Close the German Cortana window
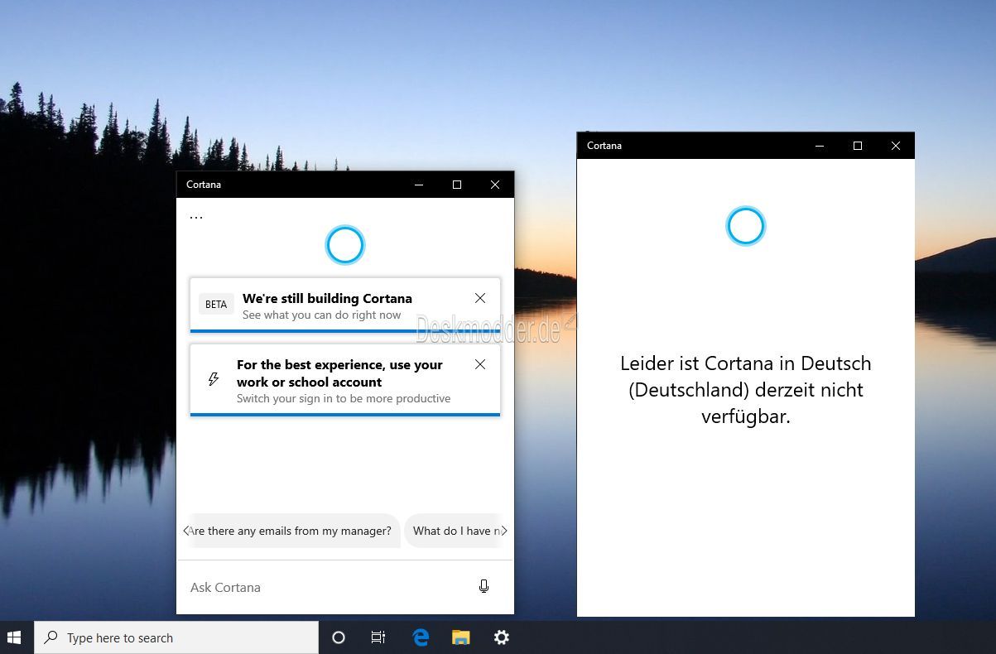The height and width of the screenshot is (654, 996). 896,146
